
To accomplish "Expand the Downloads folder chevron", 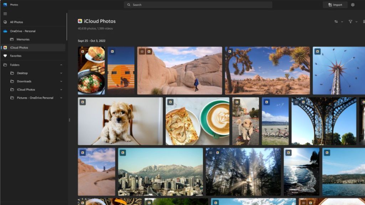I will coord(61,82).
